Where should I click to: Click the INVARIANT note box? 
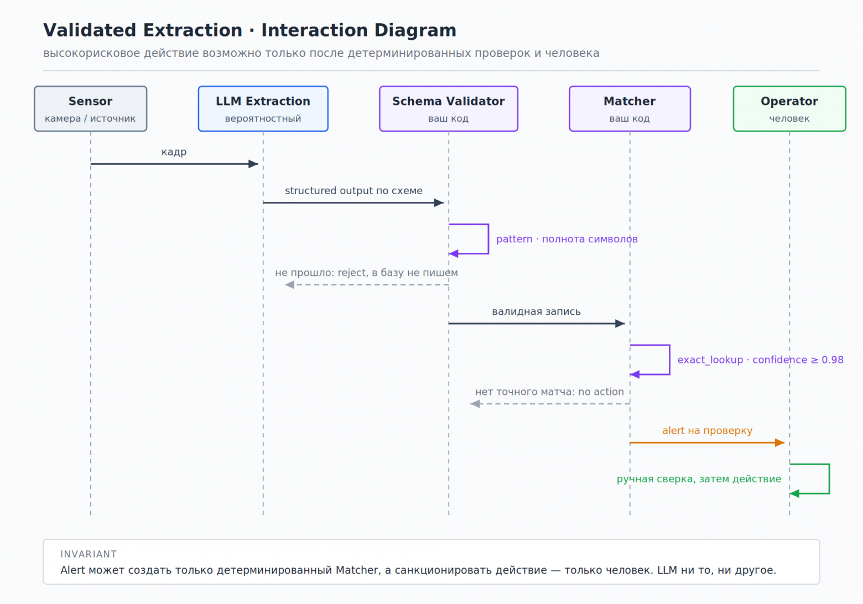pos(431,562)
